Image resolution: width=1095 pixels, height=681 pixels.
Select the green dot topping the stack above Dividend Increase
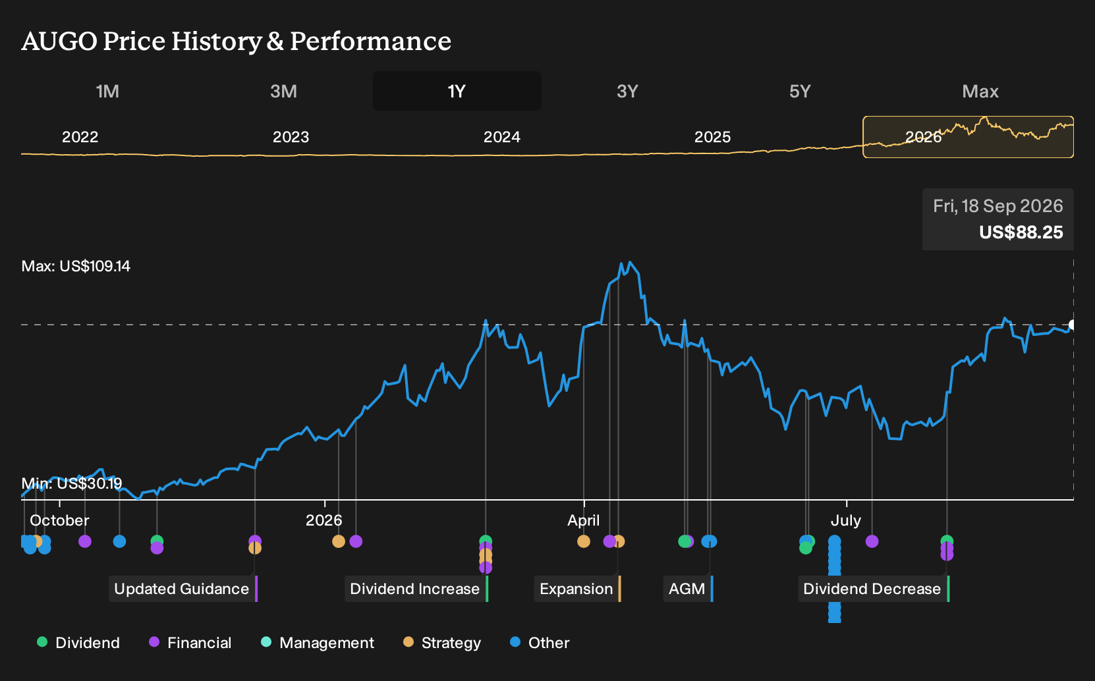click(486, 541)
